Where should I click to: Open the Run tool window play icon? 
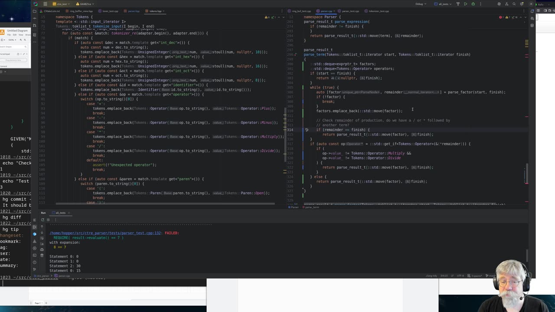[x=35, y=227]
